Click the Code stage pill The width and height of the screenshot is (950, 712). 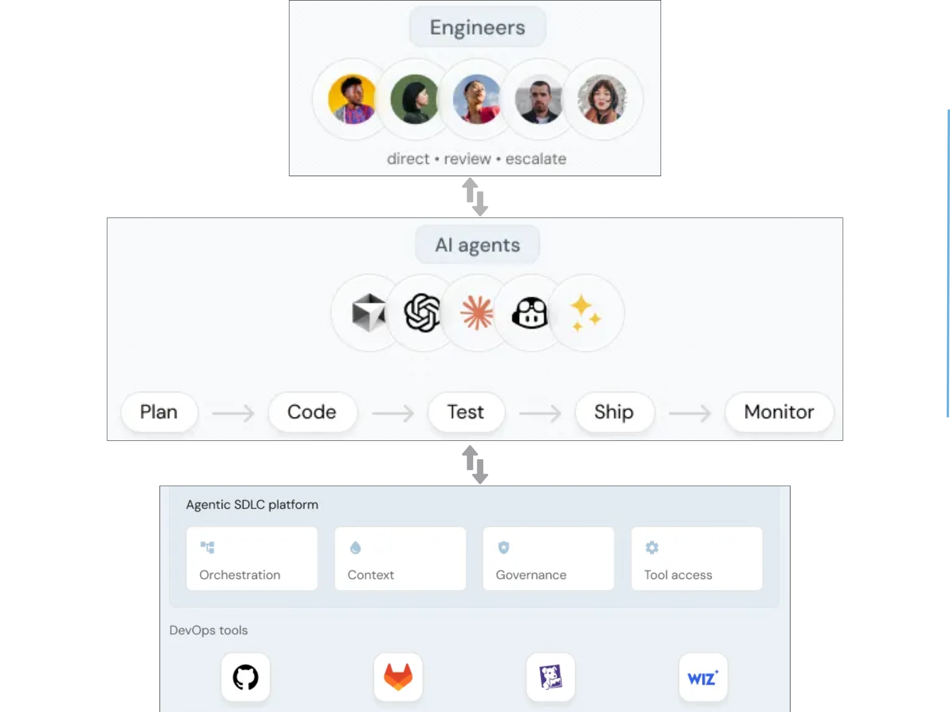[313, 412]
